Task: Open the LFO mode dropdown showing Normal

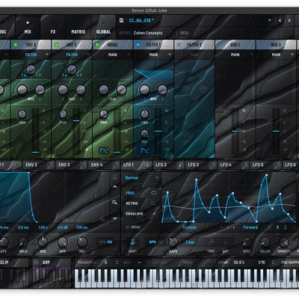Action: pyautogui.click(x=141, y=178)
